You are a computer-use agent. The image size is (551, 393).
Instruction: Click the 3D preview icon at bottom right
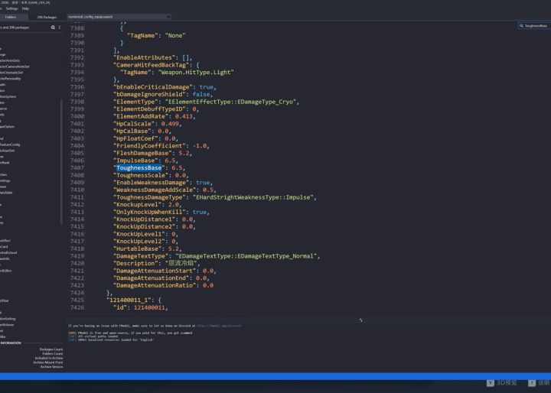click(x=491, y=382)
